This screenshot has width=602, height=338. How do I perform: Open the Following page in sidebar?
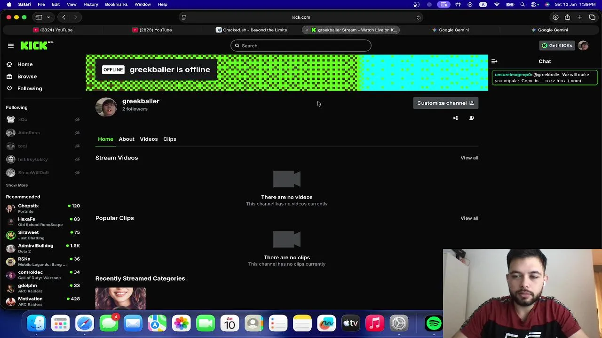pos(30,89)
